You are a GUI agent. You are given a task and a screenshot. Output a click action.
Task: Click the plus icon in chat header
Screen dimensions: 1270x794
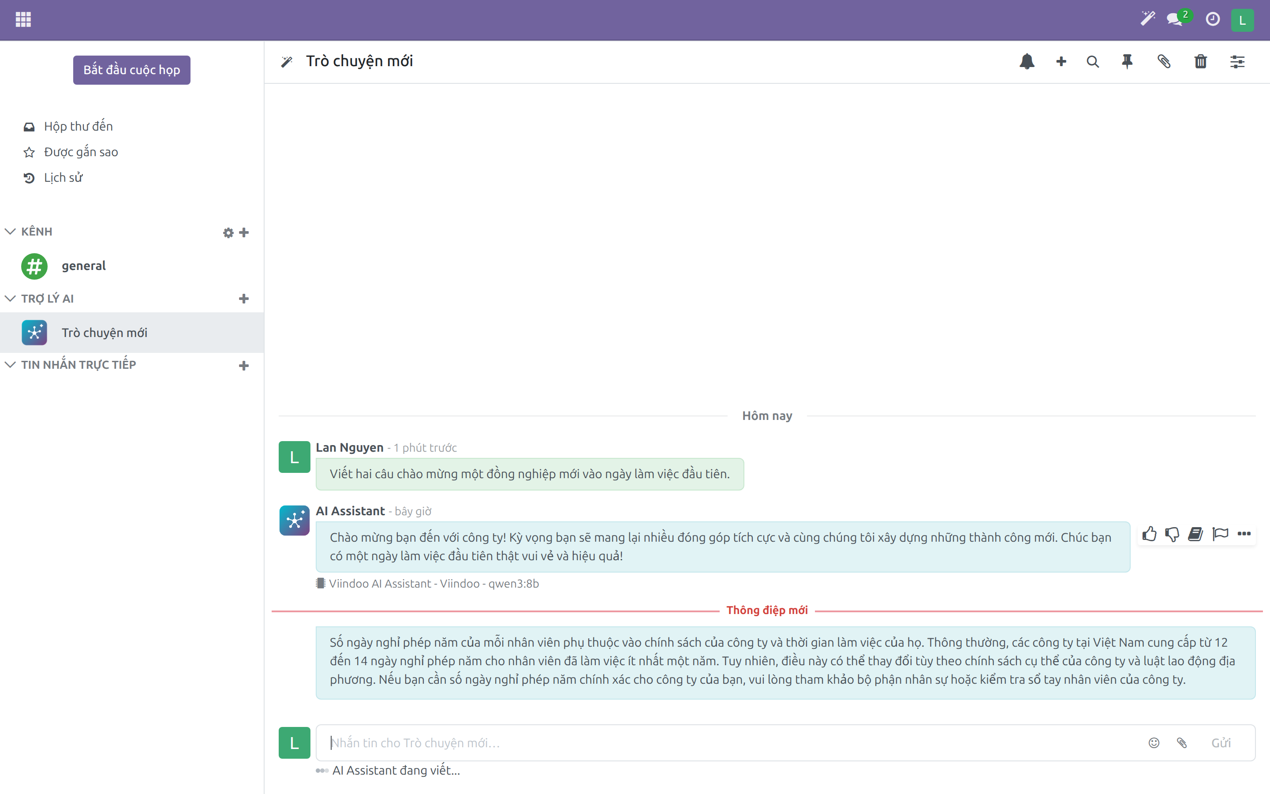[1061, 61]
